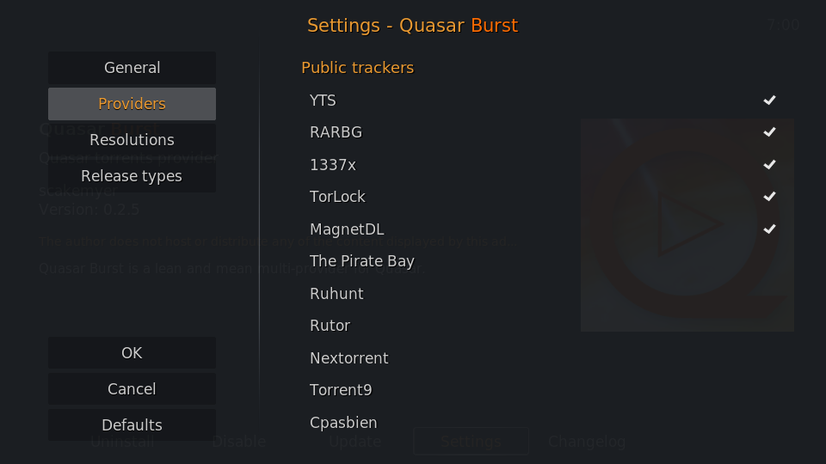This screenshot has width=826, height=464.
Task: Enable the Ruhunt tracker
Action: click(543, 294)
